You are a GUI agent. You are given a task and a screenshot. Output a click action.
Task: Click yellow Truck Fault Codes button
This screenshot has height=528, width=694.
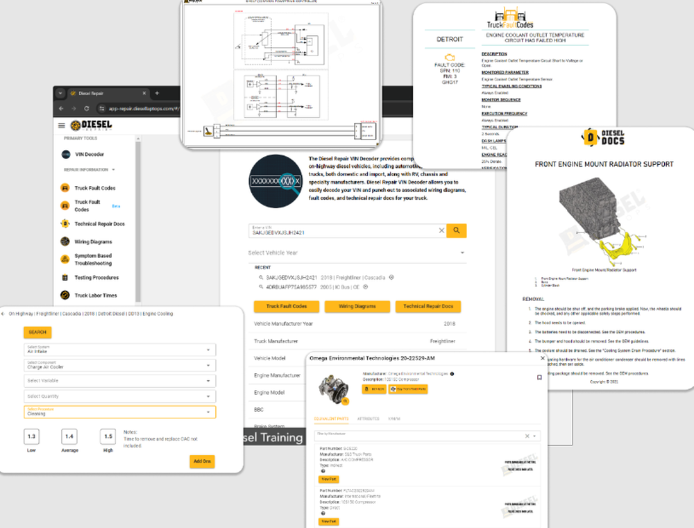287,306
